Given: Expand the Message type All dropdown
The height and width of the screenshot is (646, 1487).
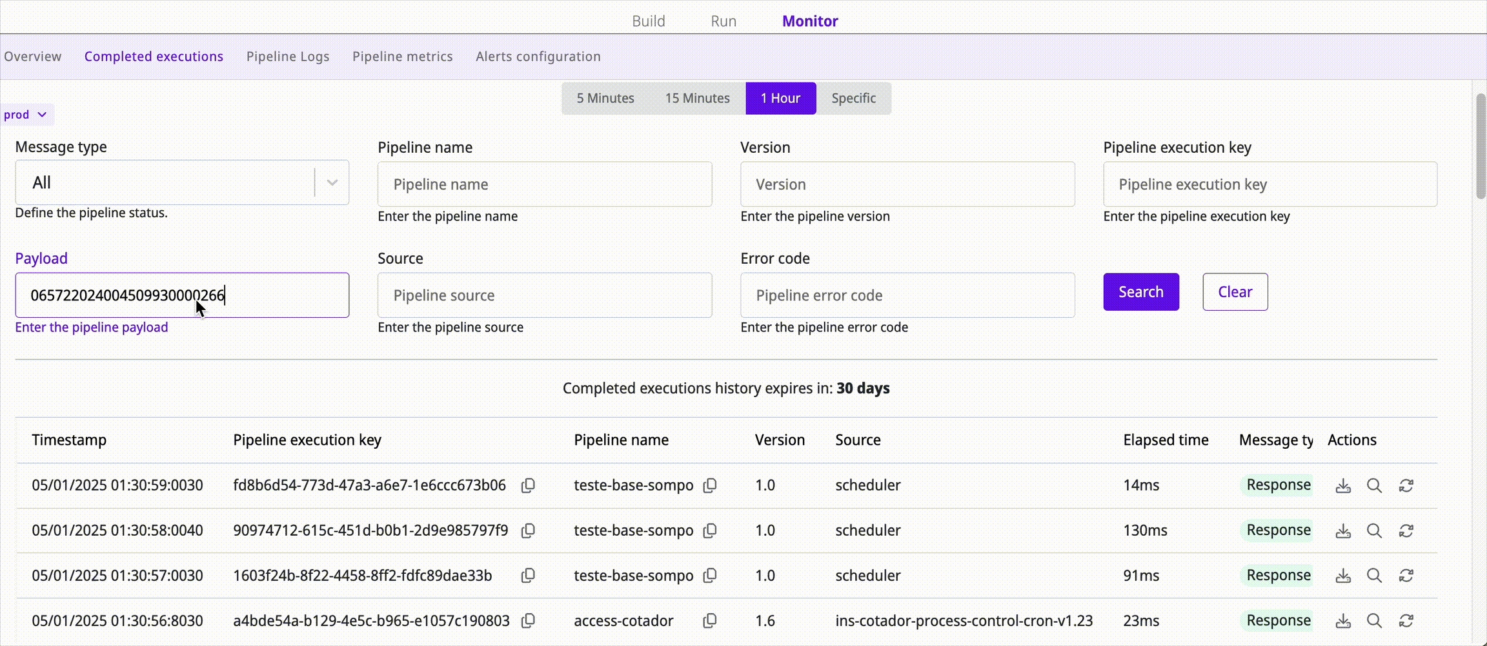Looking at the screenshot, I should [332, 182].
